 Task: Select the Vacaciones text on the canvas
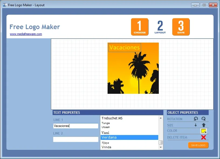coord(125,47)
